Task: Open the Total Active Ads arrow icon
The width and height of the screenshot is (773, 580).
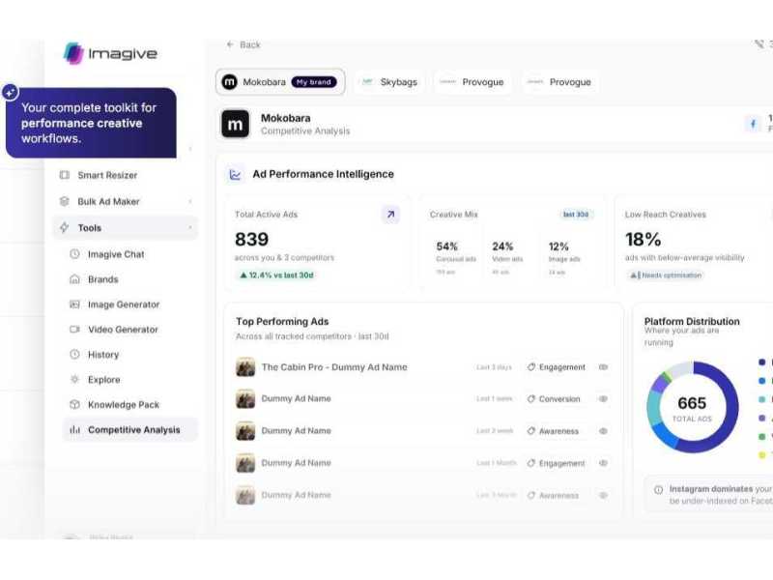Action: coord(390,215)
